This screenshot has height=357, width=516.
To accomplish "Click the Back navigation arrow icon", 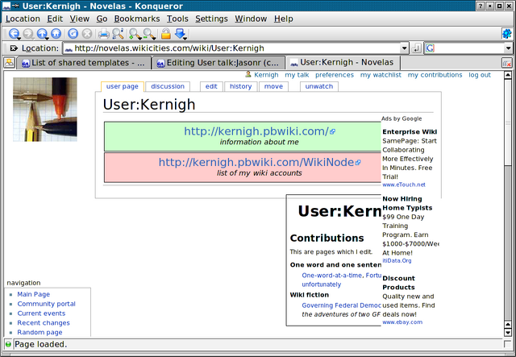I will pyautogui.click(x=14, y=33).
